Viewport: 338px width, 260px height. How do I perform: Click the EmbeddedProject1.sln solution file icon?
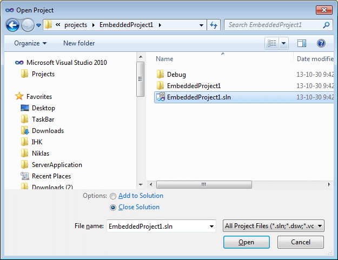(x=161, y=97)
